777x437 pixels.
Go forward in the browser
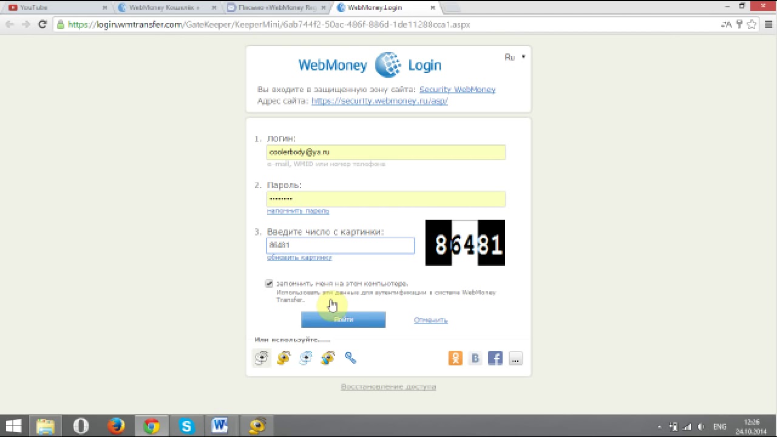(x=25, y=24)
